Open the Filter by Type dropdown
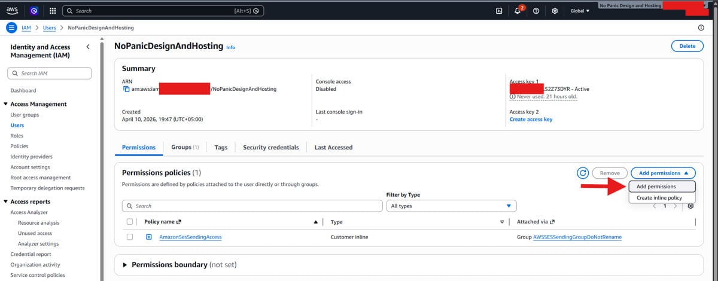 tap(452, 206)
